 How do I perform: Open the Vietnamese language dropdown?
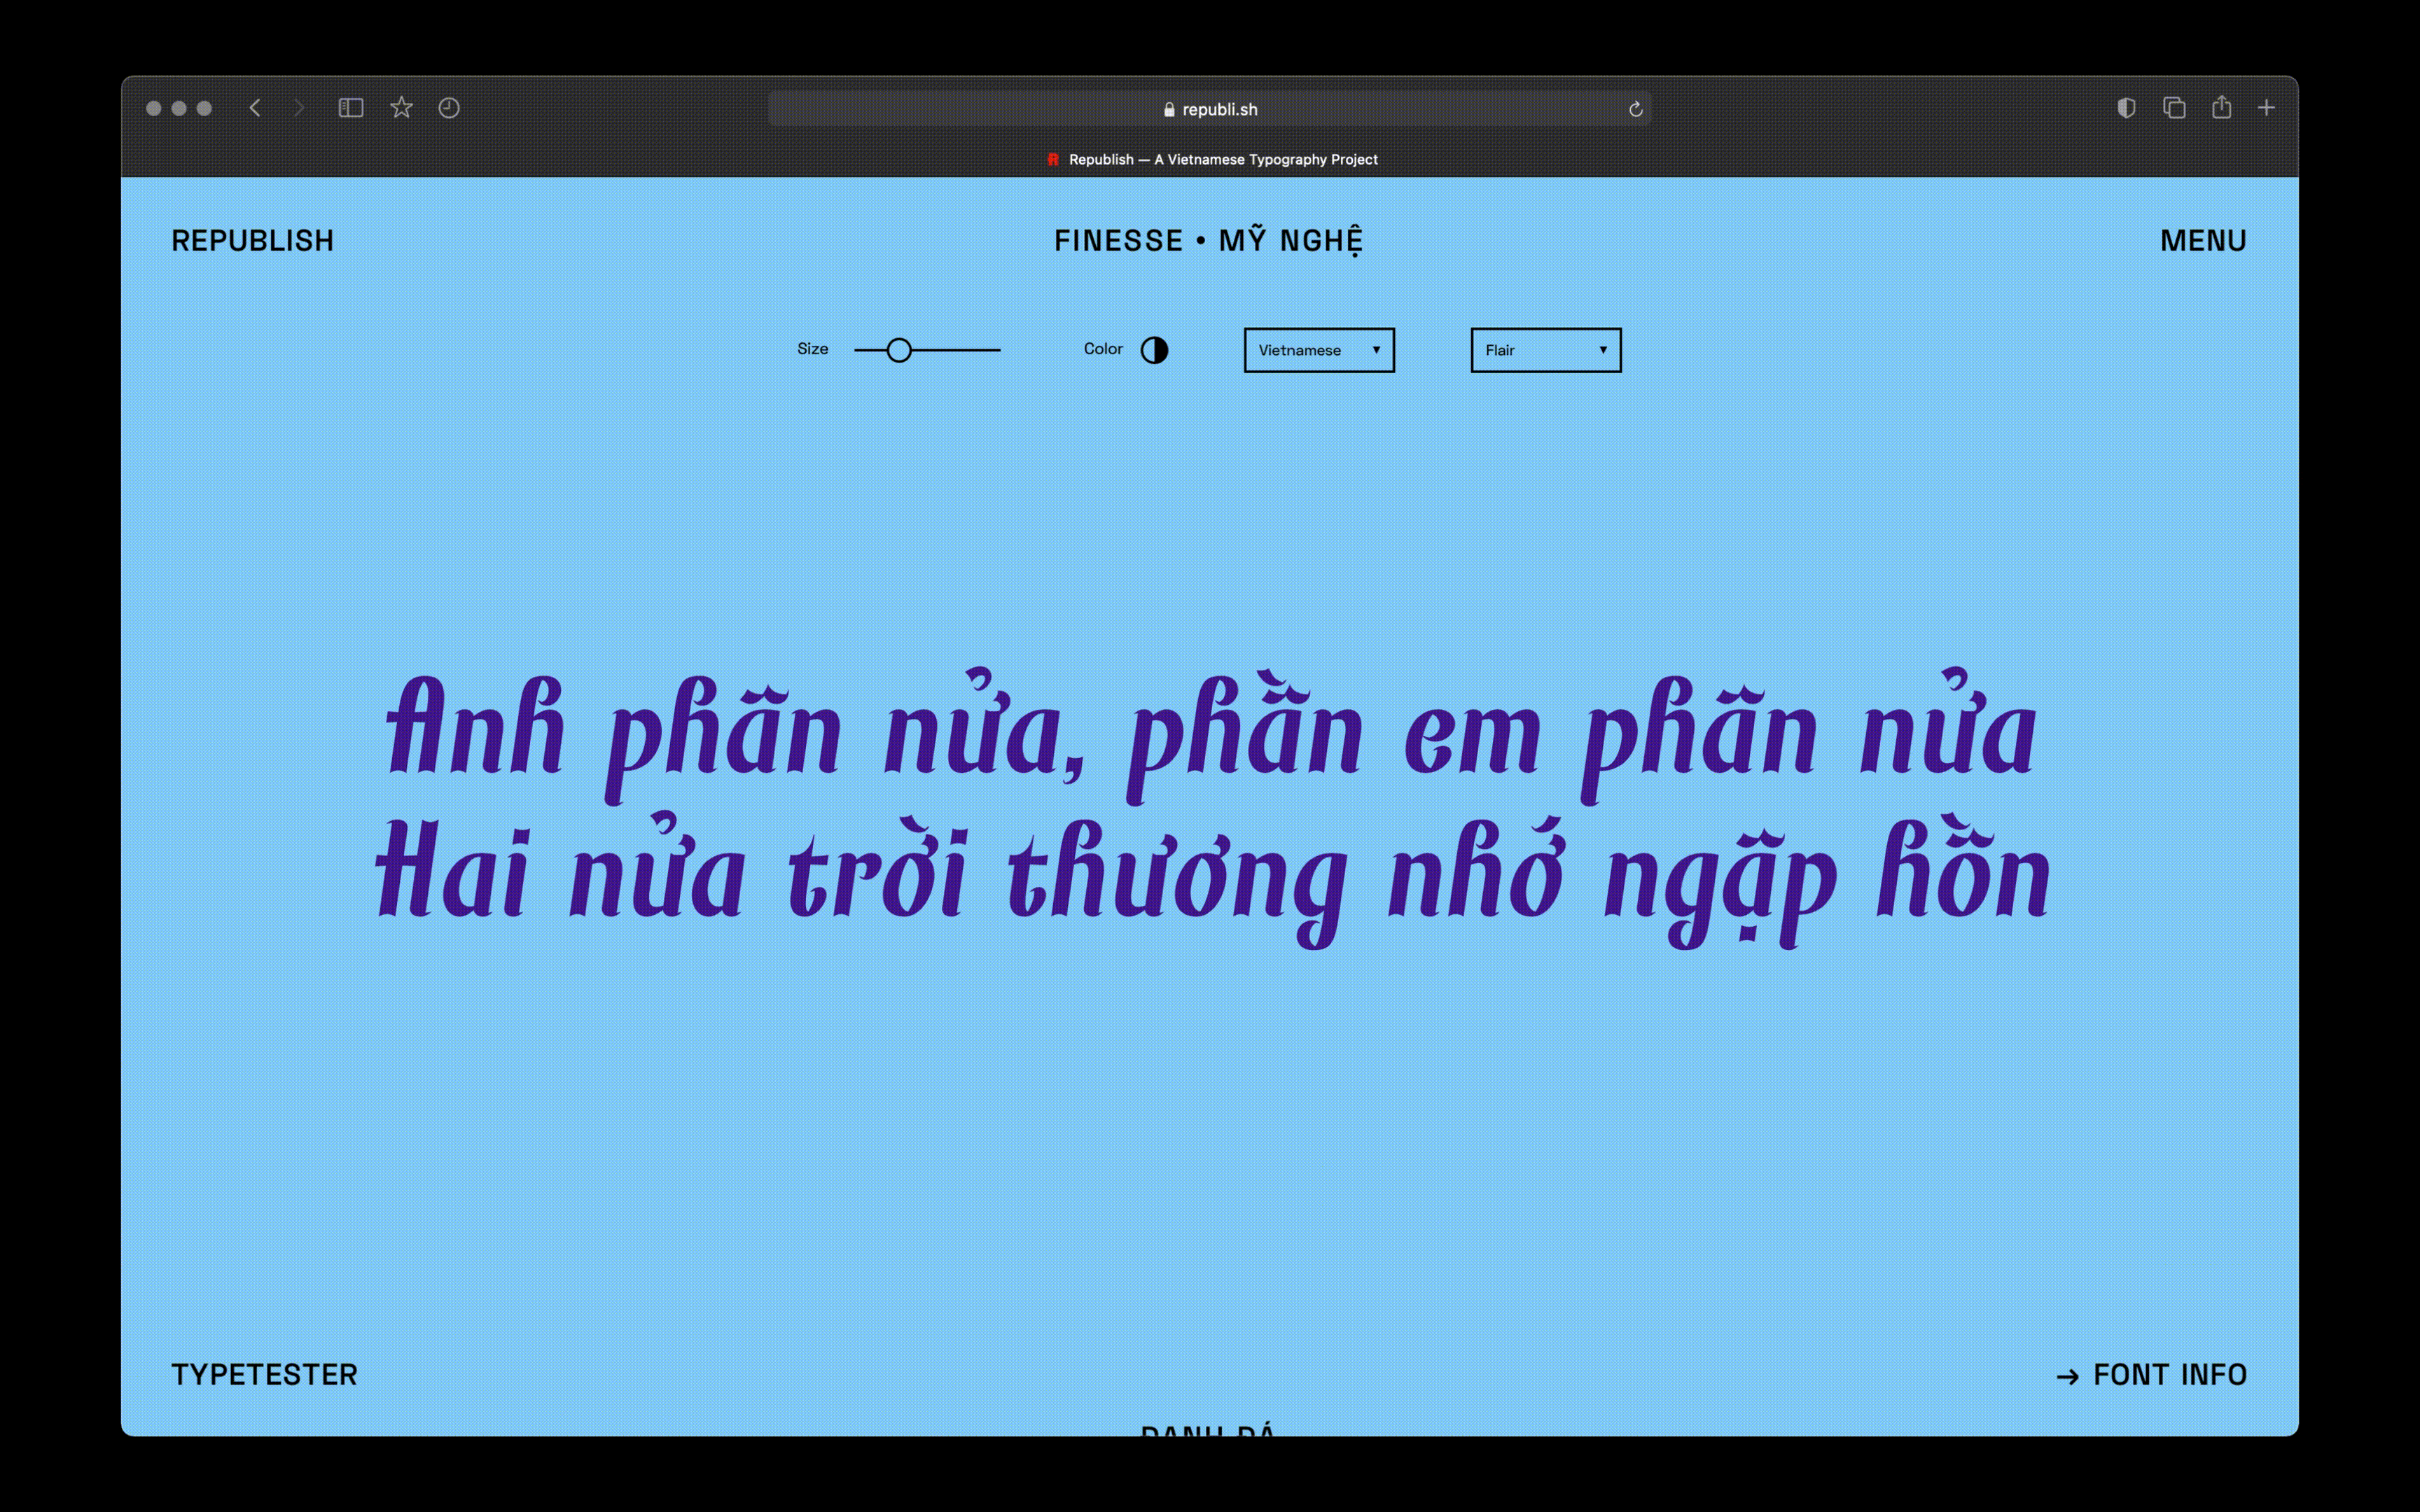point(1318,350)
